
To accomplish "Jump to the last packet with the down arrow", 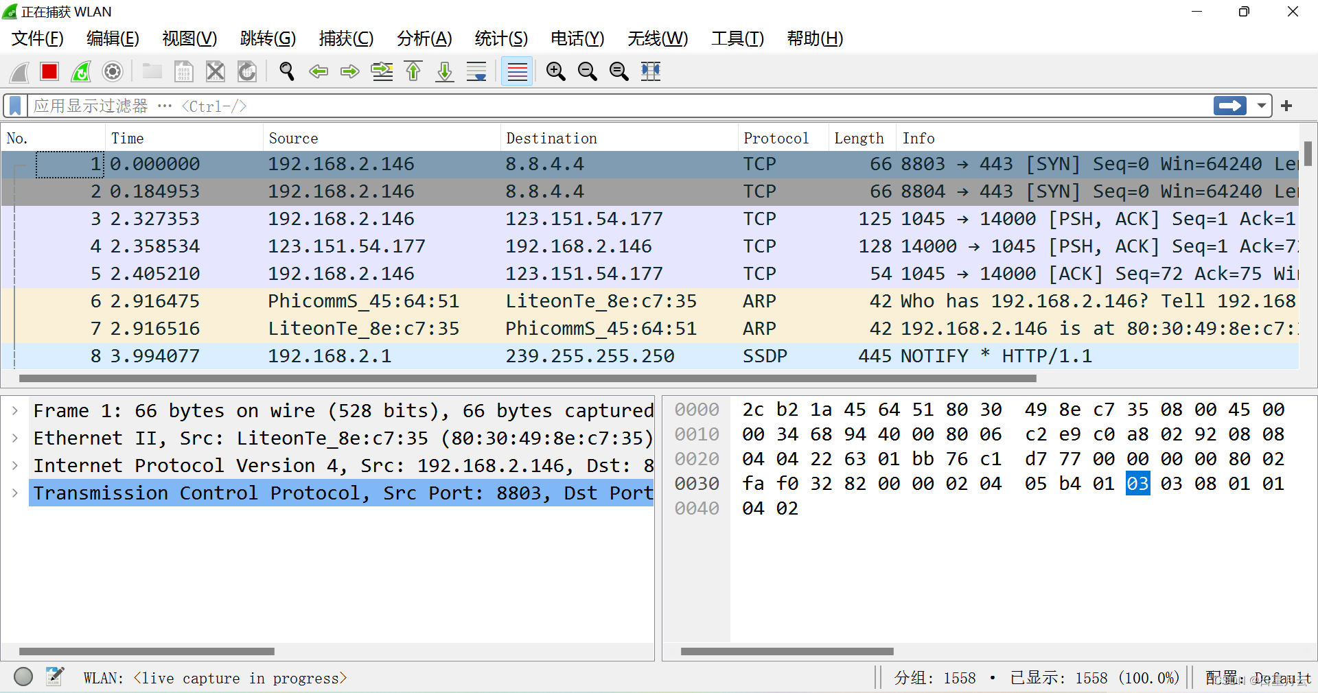I will click(x=445, y=71).
